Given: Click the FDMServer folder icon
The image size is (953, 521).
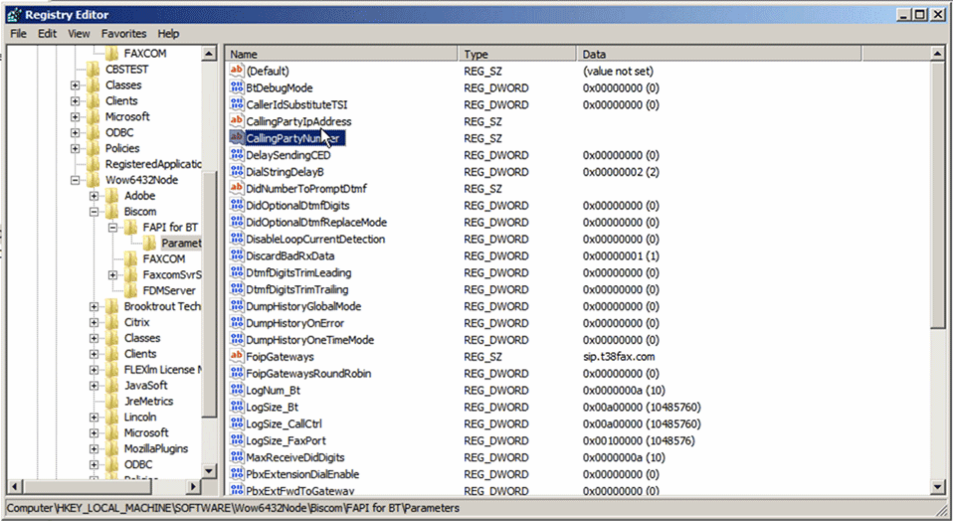Looking at the screenshot, I should tap(131, 290).
